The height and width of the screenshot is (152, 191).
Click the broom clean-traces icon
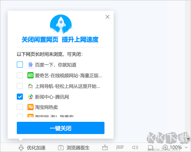coord(105,147)
